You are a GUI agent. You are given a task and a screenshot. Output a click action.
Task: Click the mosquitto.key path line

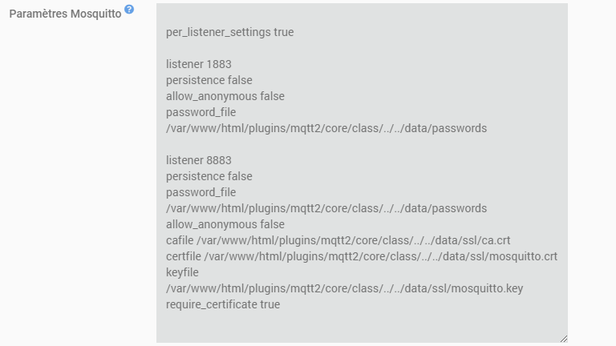point(344,288)
